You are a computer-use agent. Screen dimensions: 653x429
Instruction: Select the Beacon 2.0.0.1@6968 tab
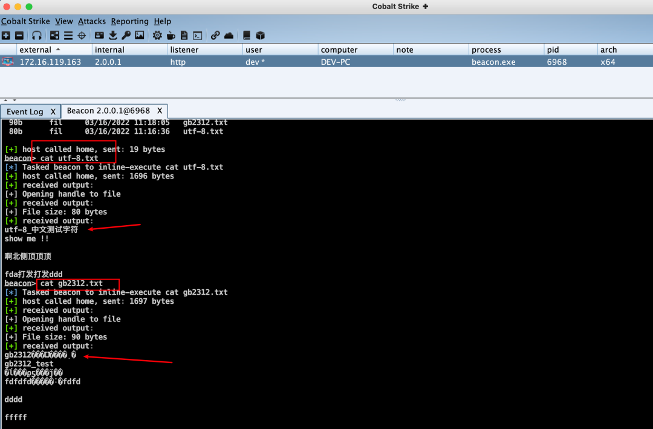coord(108,111)
